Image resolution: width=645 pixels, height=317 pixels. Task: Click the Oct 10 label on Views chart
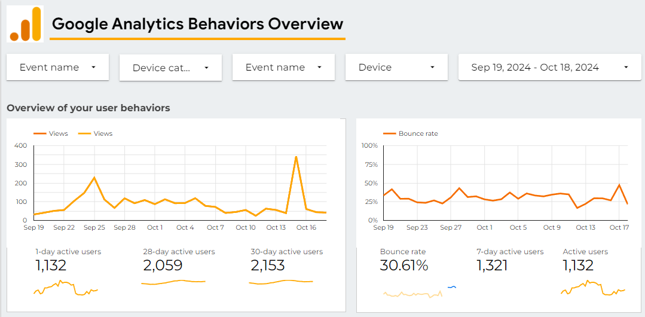tap(246, 227)
